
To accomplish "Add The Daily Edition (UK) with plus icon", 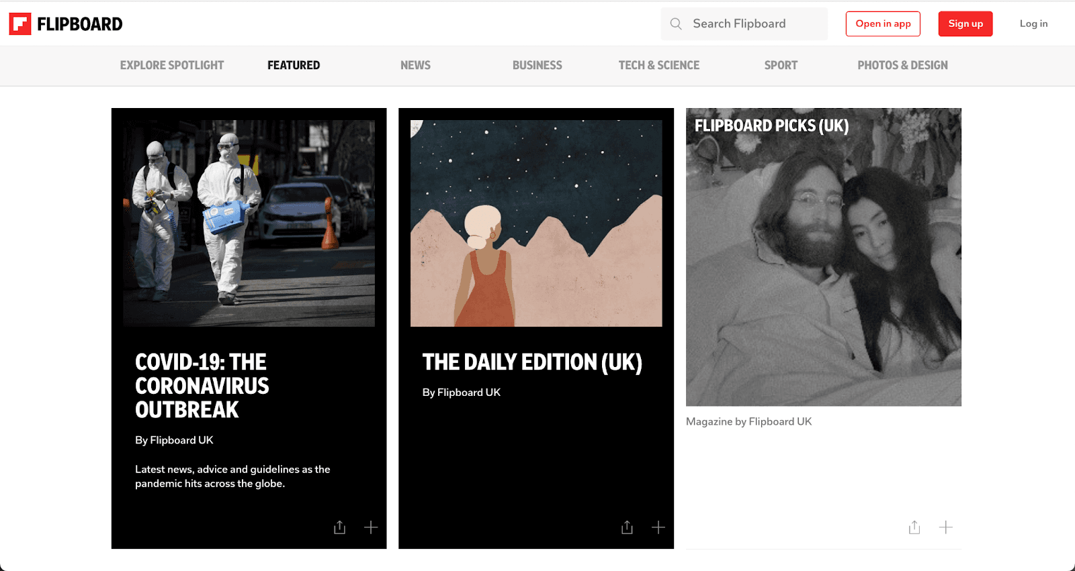I will 658,527.
